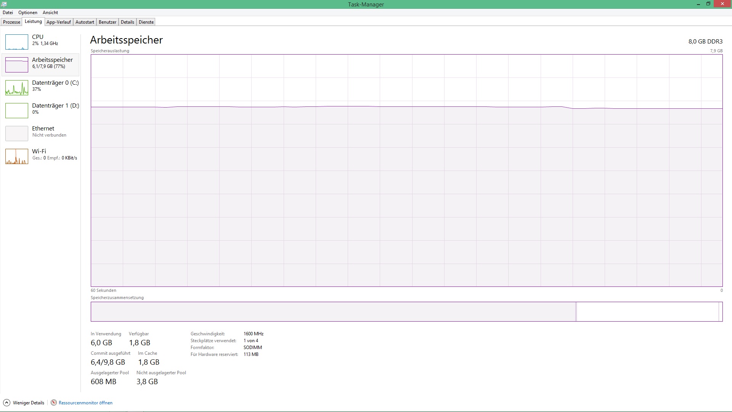Click the Weniger Details label
The image size is (732, 412).
click(29, 403)
